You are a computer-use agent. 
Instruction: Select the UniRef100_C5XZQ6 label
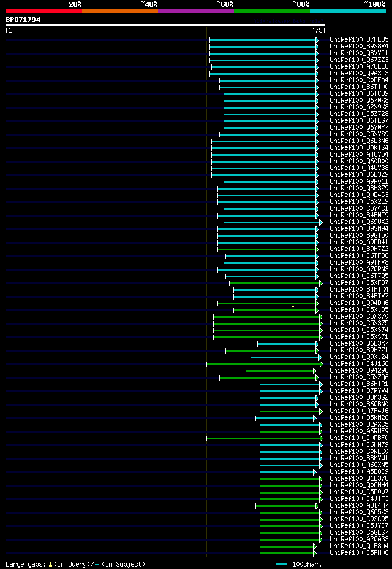[x=359, y=377]
